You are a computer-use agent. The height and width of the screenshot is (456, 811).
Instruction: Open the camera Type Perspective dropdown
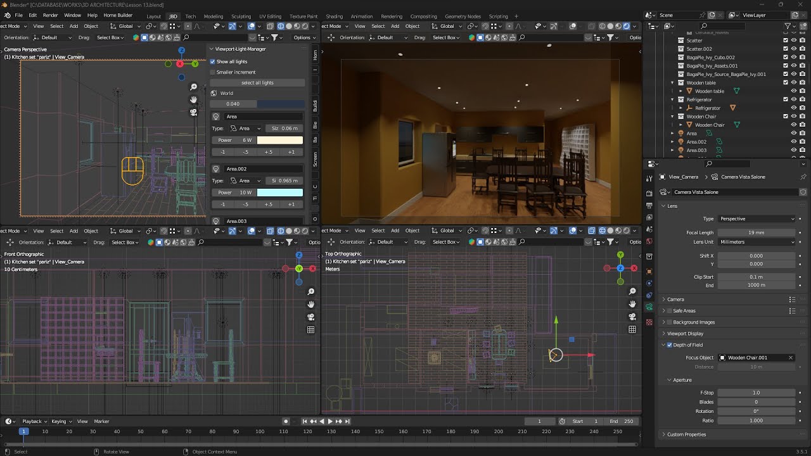pyautogui.click(x=757, y=218)
